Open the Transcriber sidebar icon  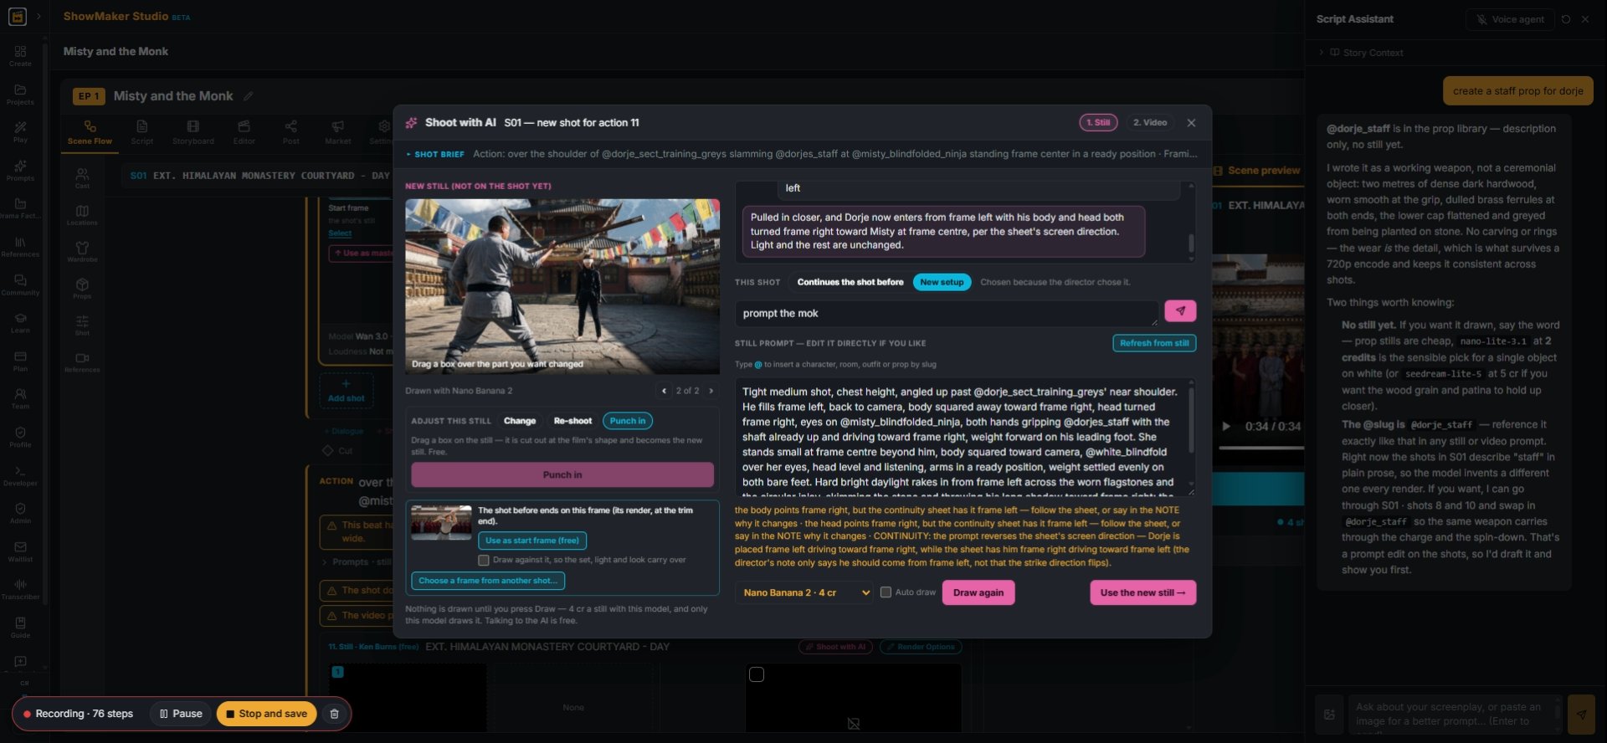(20, 589)
